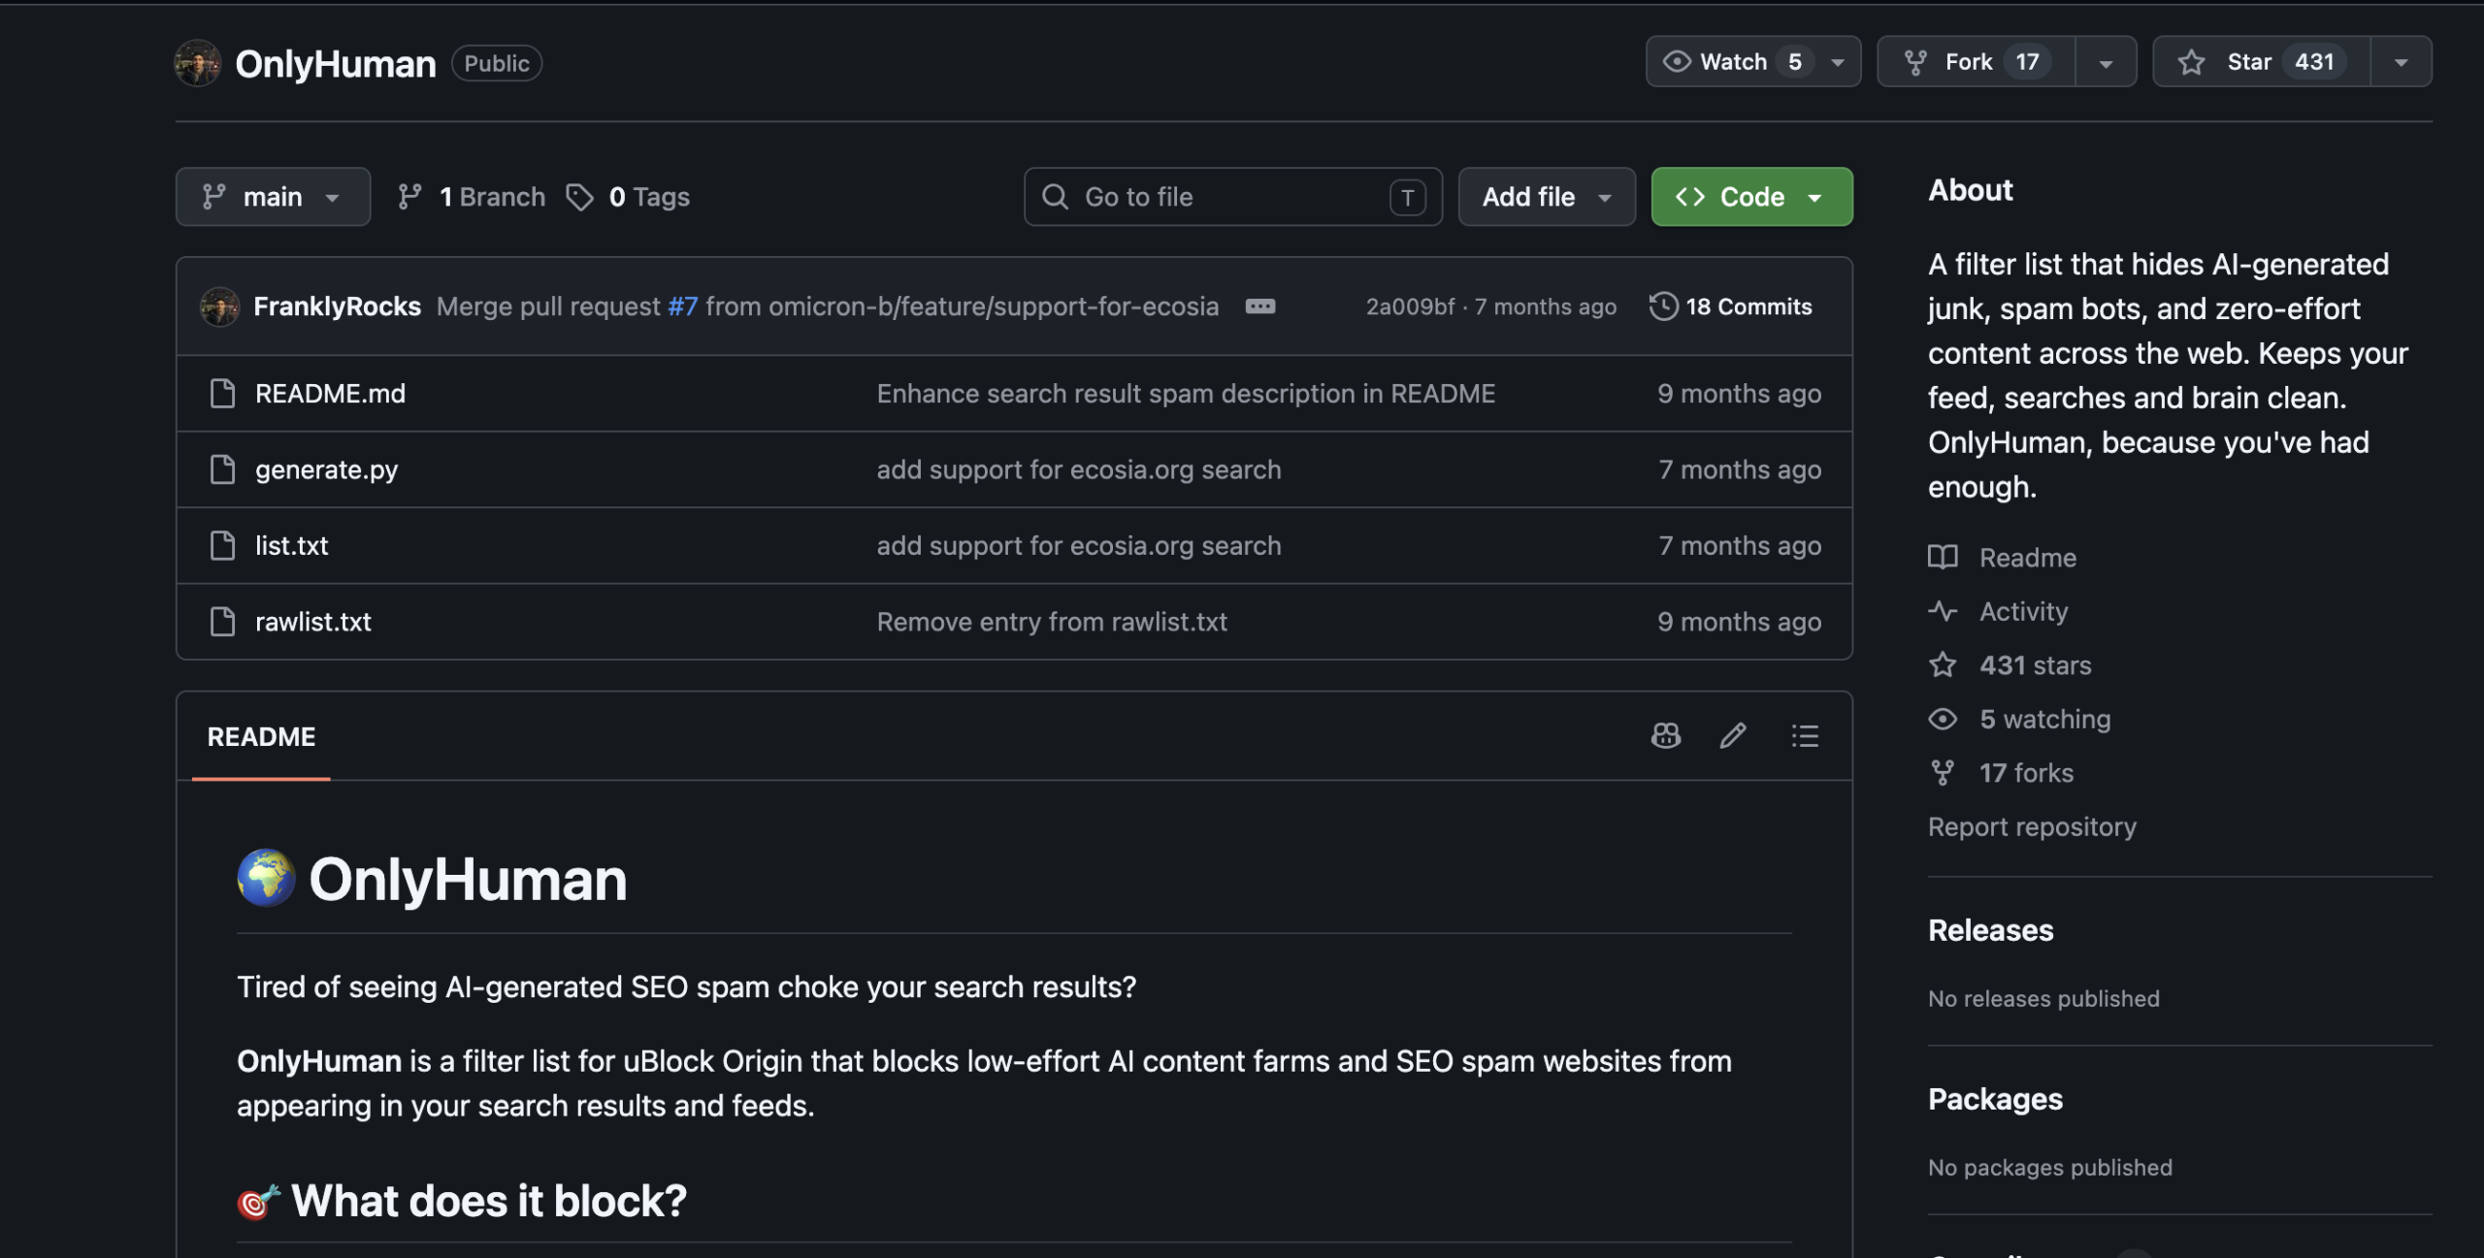Screen dimensions: 2484x1258
Task: Open commit 2a009bf
Action: point(1410,306)
